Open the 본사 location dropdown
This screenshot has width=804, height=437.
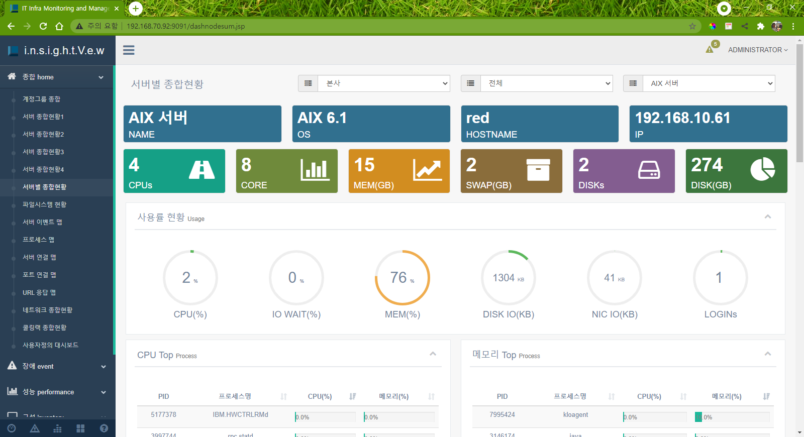tap(383, 83)
